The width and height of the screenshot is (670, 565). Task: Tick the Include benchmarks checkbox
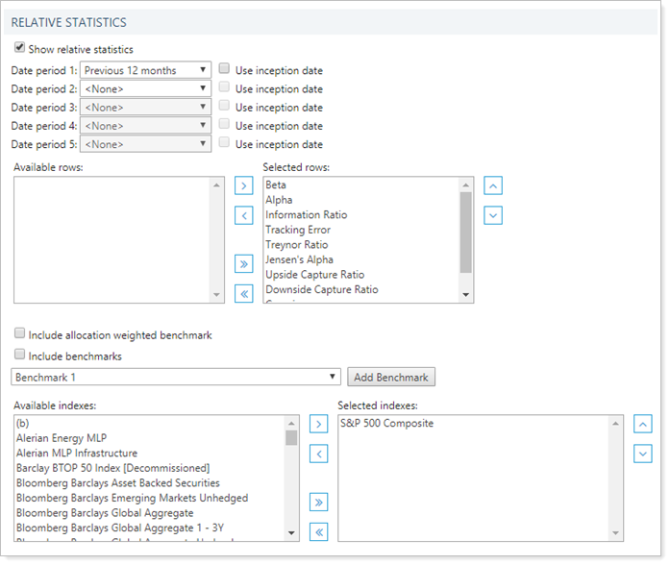pyautogui.click(x=20, y=356)
